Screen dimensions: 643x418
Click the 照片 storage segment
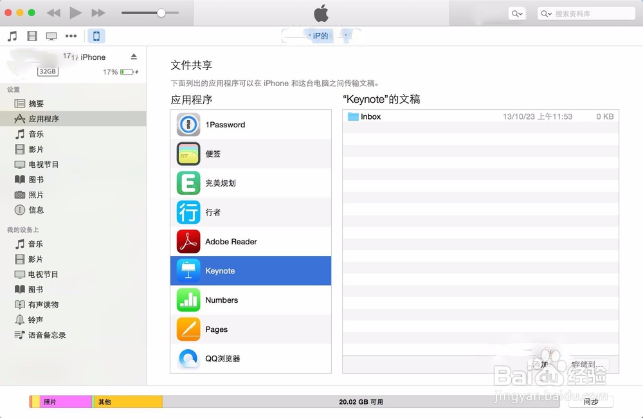point(66,401)
